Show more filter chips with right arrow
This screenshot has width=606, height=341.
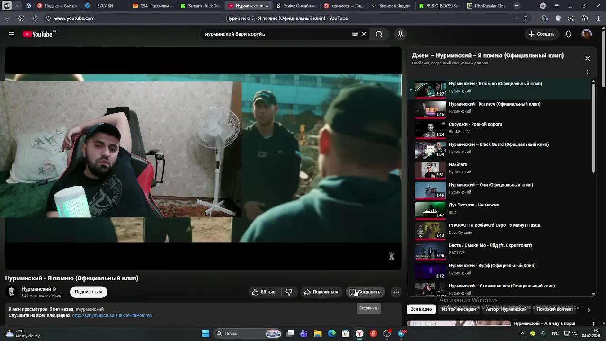tap(588, 310)
